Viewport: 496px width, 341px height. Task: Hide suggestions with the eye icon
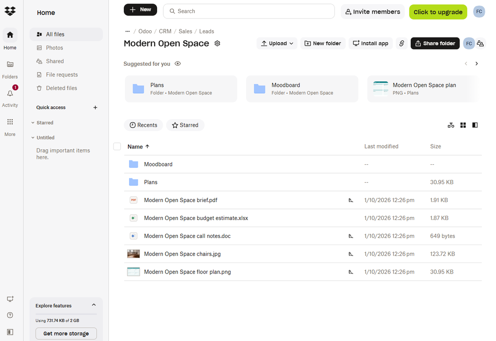178,64
